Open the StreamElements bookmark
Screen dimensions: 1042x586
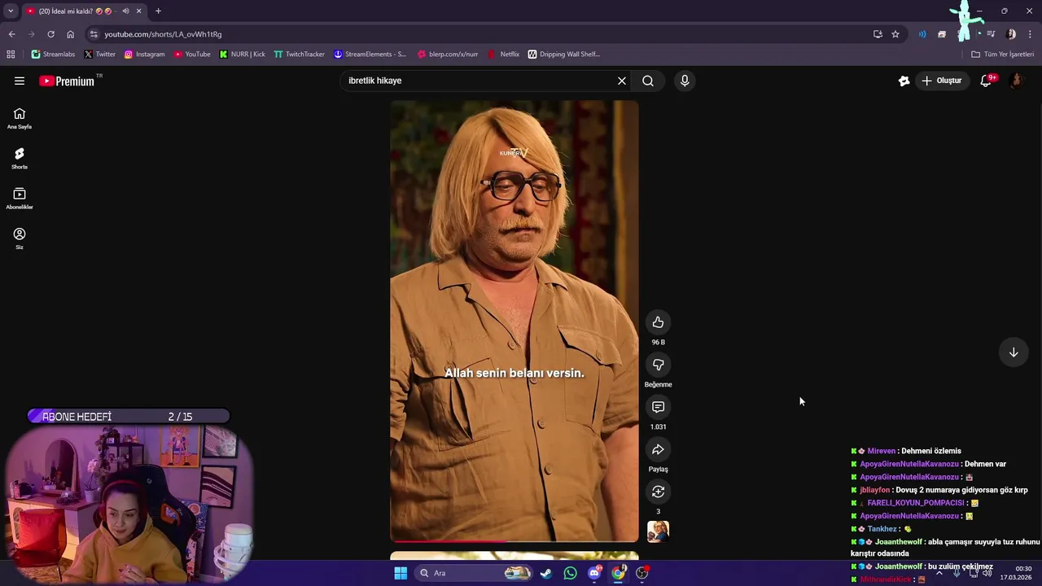pos(370,55)
